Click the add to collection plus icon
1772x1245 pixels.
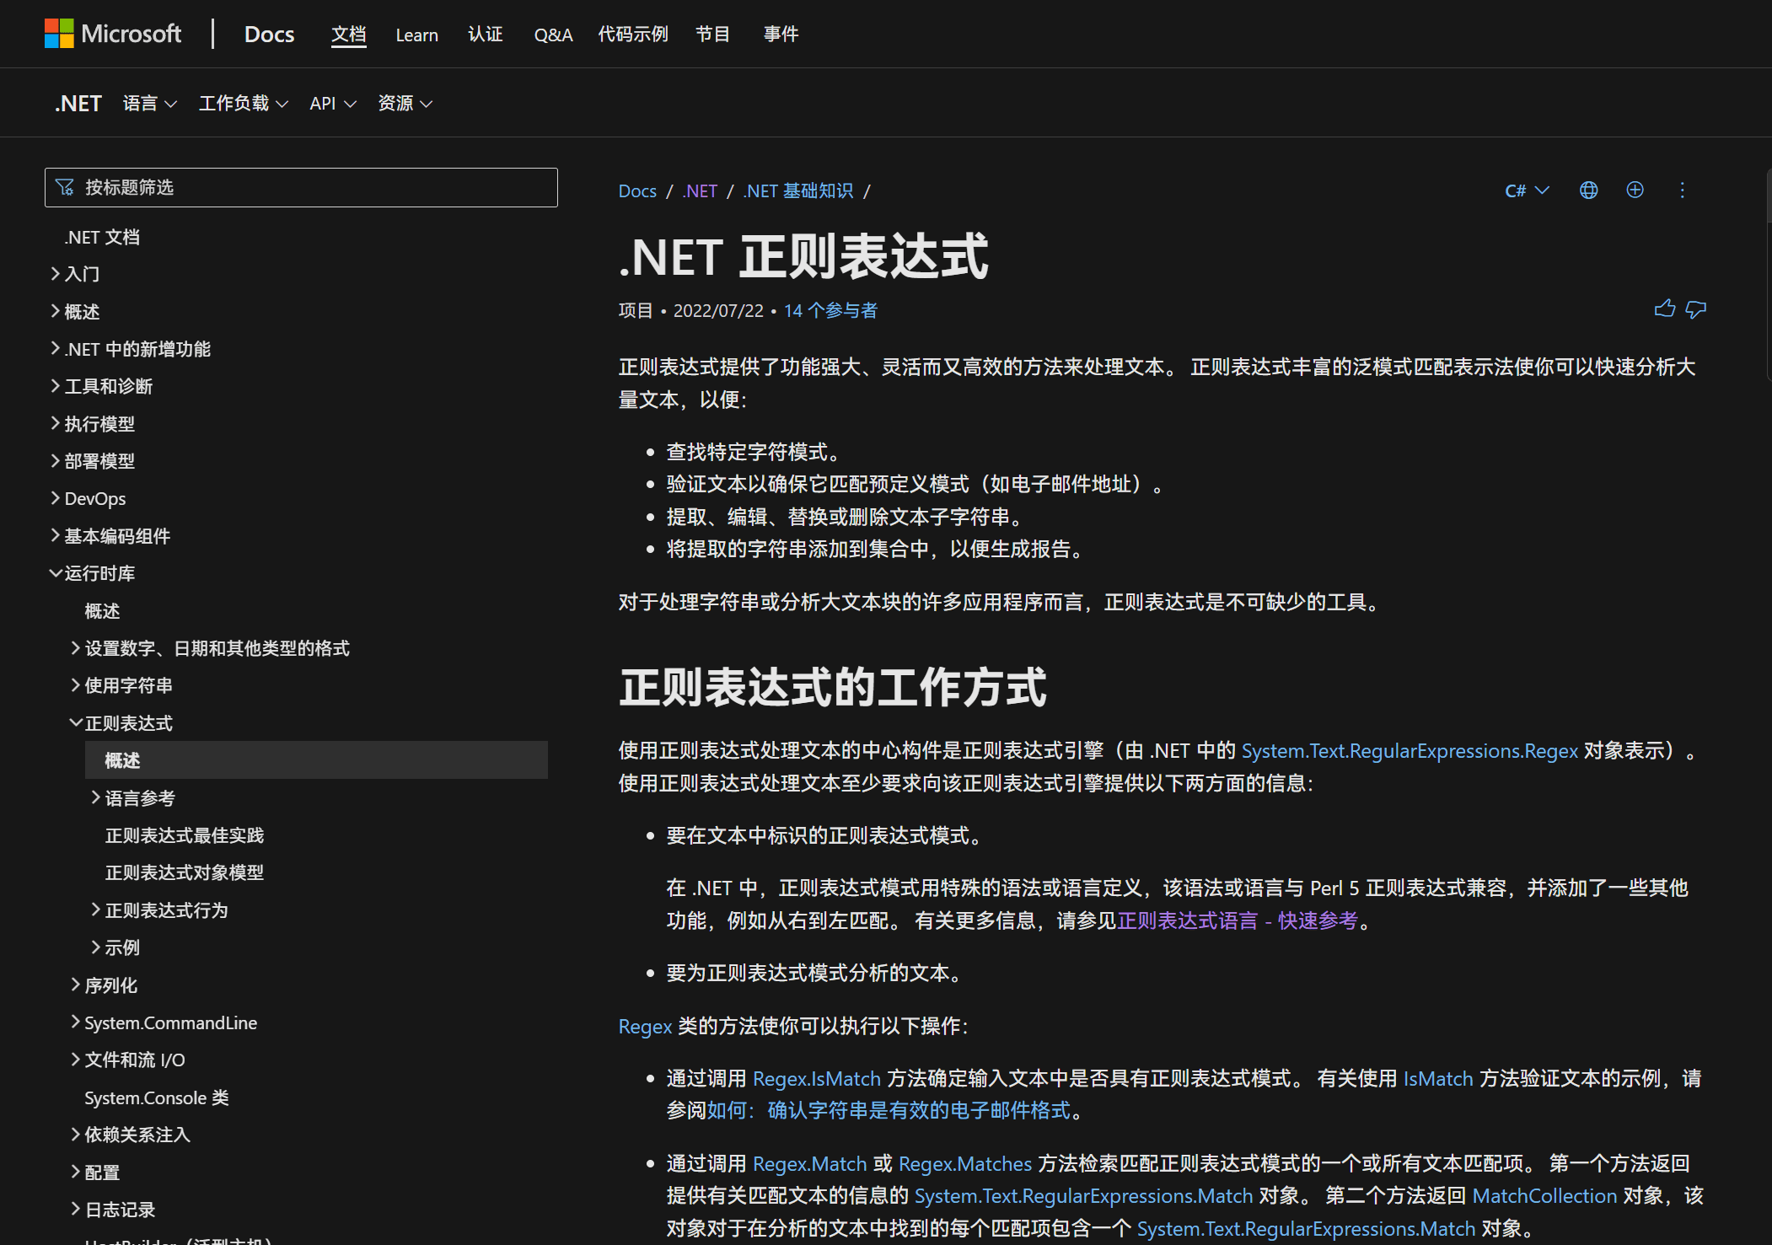click(x=1635, y=191)
